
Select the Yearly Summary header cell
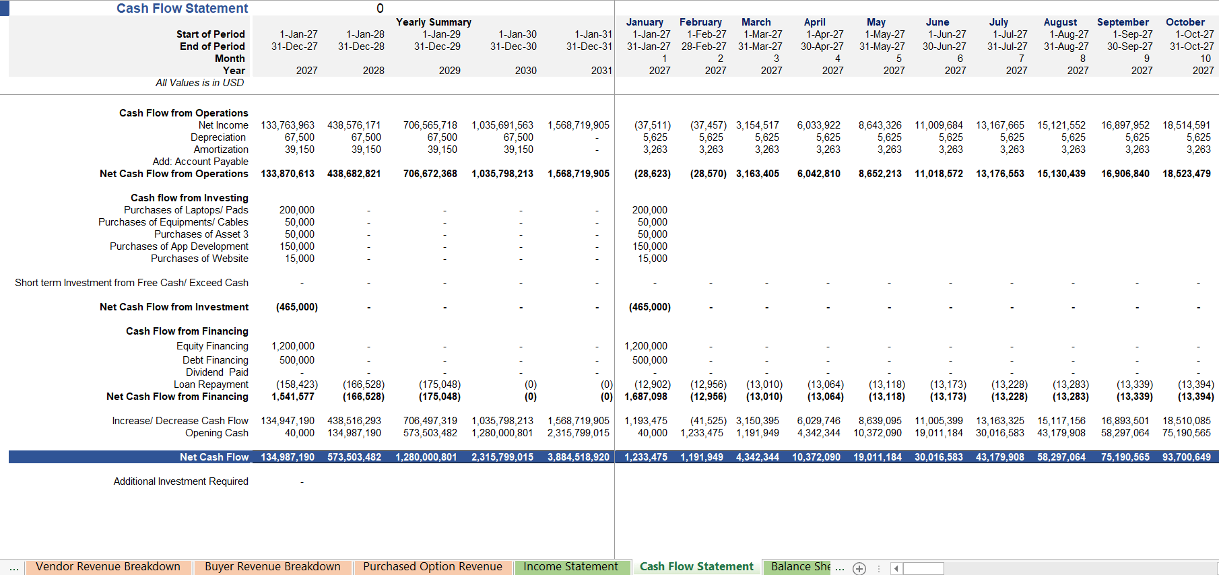(x=434, y=22)
